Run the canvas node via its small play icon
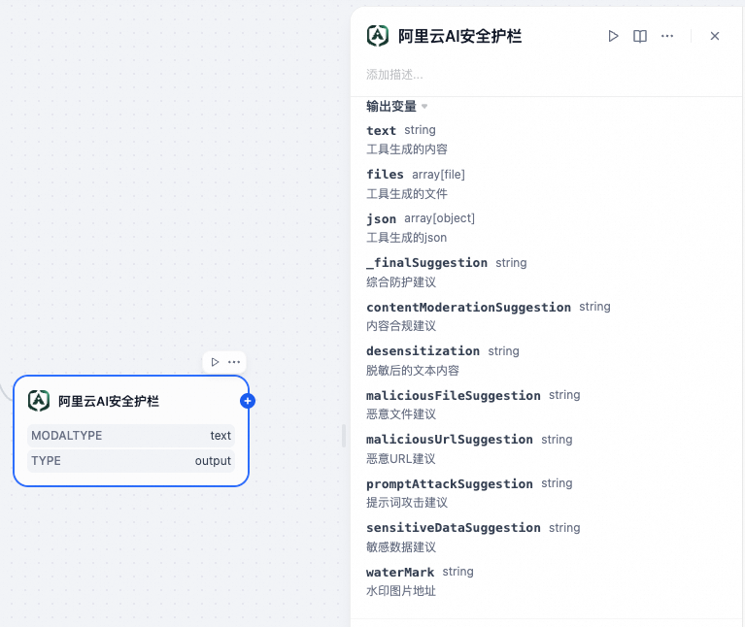 pos(215,362)
